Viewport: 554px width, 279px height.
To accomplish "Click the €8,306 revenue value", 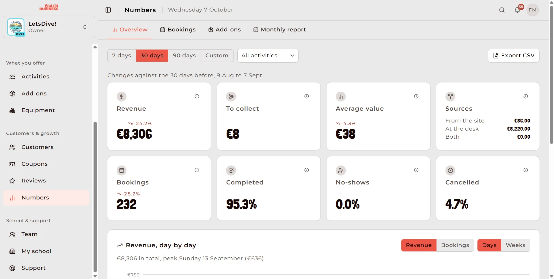I will click(134, 134).
